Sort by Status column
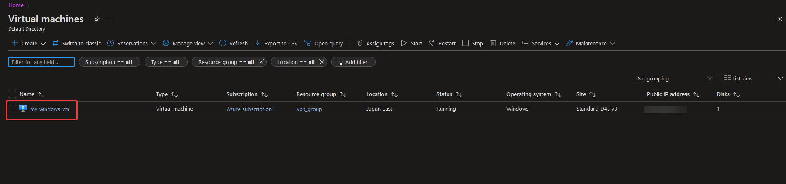The image size is (786, 184). [x=449, y=94]
